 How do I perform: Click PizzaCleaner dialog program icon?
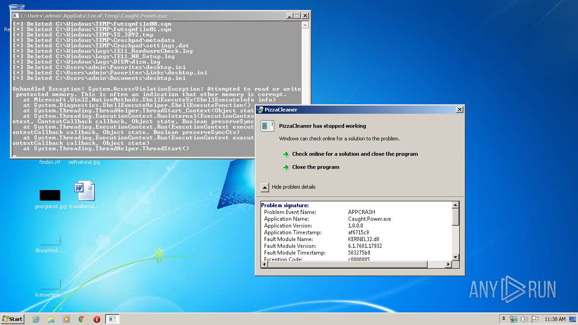[x=267, y=126]
